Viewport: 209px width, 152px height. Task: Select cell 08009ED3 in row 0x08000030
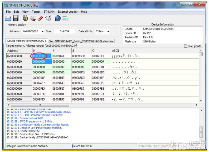pyautogui.click(x=81, y=72)
